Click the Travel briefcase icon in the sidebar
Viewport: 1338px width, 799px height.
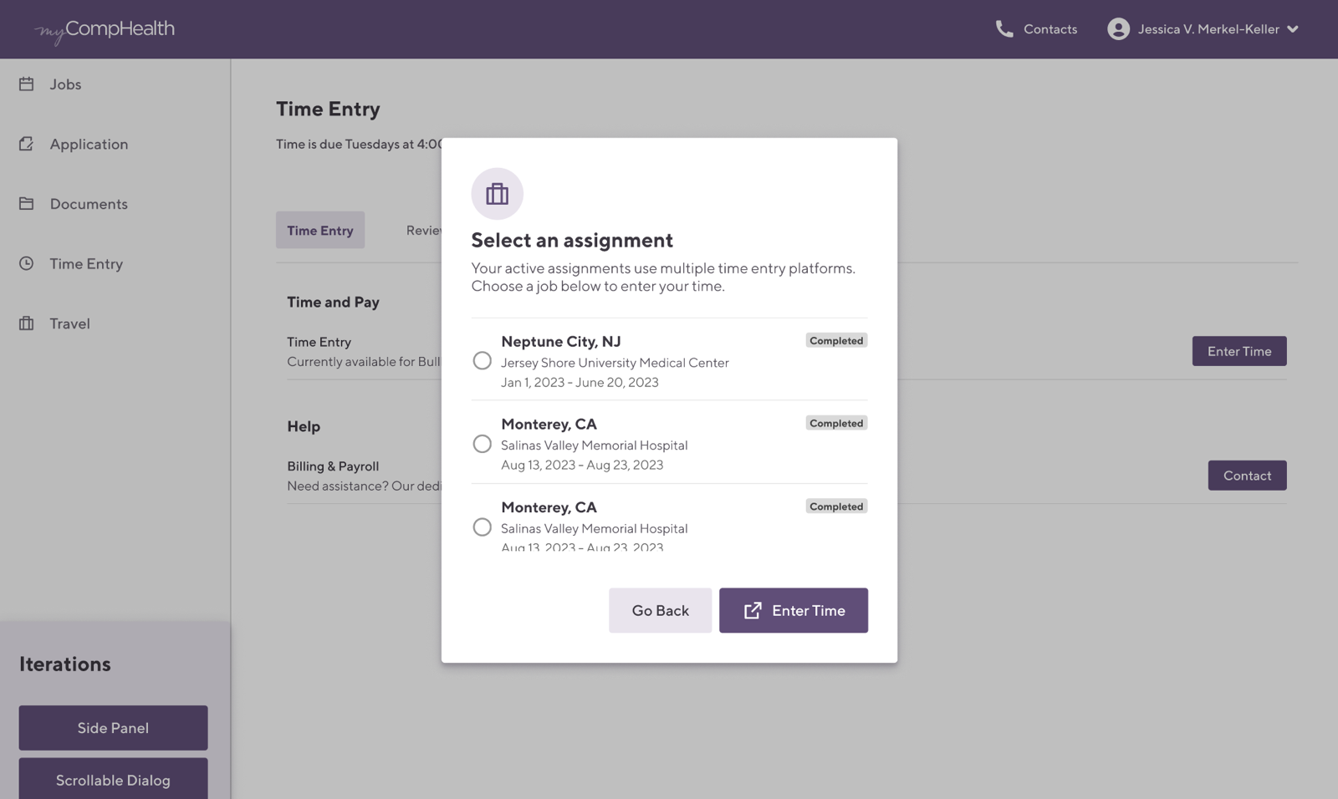coord(26,323)
